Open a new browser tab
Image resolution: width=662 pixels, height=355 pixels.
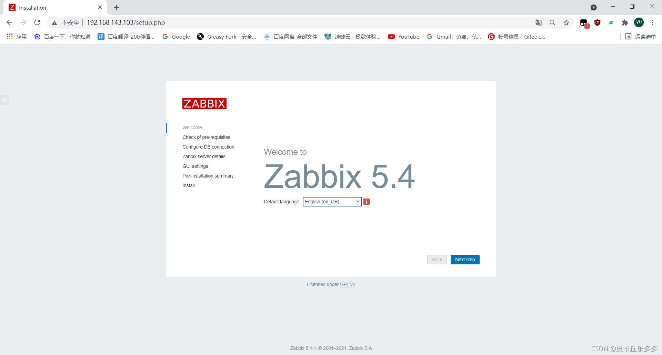pyautogui.click(x=117, y=7)
